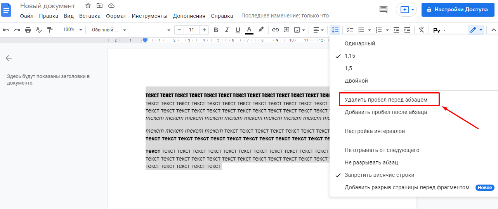498x209 pixels.
Task: Click the checklist icon
Action: pos(350,30)
